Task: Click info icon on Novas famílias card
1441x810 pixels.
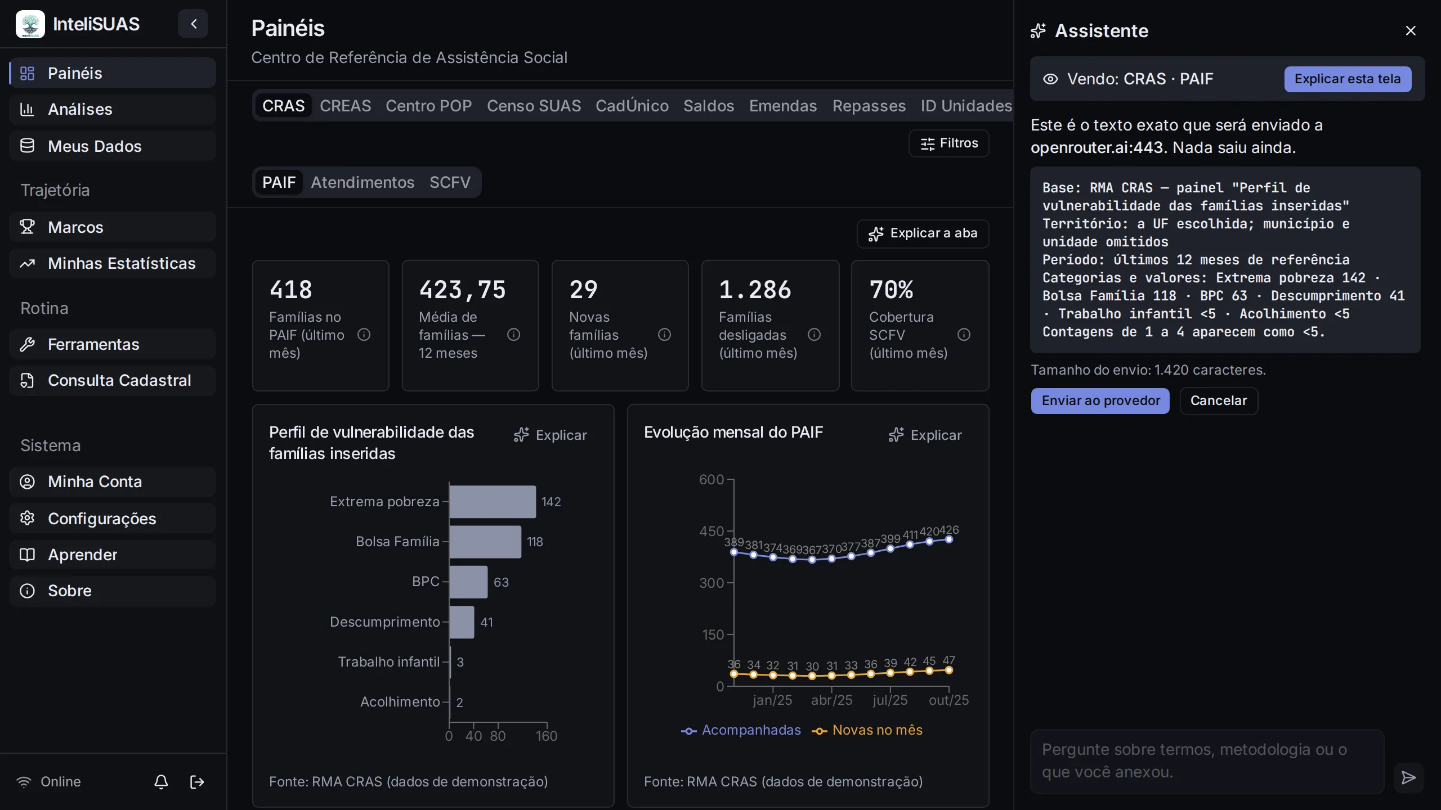Action: [665, 335]
